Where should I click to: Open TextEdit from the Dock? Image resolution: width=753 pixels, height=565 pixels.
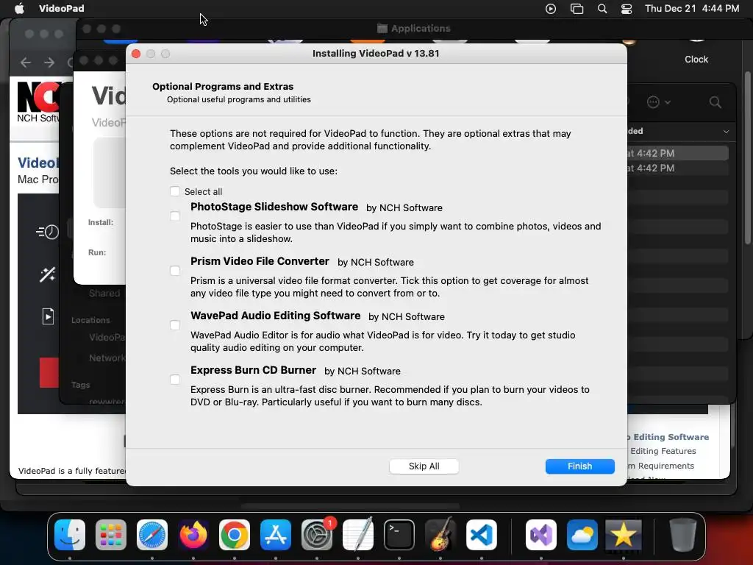click(x=358, y=535)
